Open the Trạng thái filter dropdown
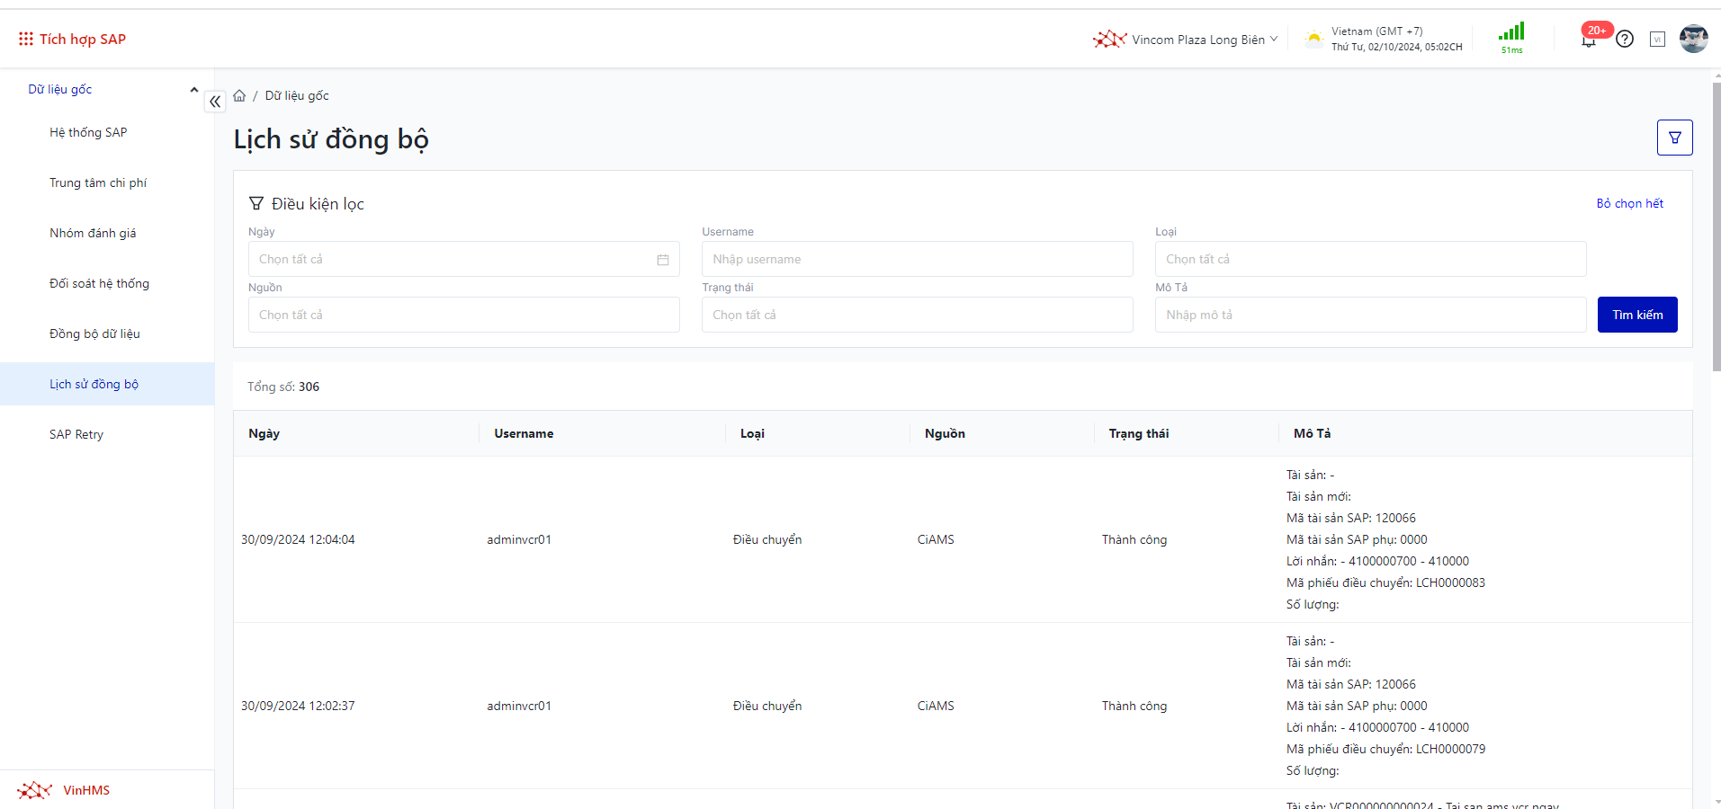 point(916,315)
